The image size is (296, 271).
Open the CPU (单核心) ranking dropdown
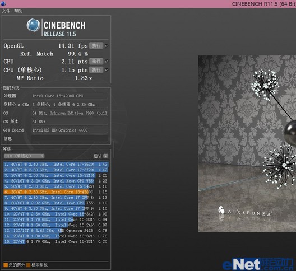[24, 156]
